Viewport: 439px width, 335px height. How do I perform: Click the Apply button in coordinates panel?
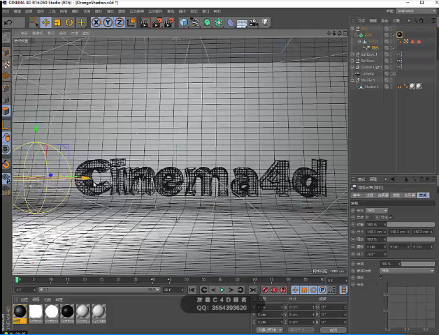(333, 330)
